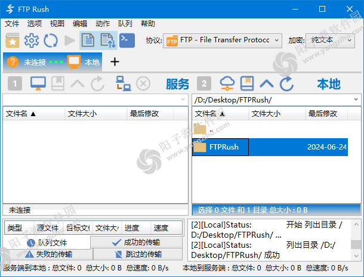Select the FTPRush folder row
Viewport: 364px width, 277px height.
coord(270,147)
